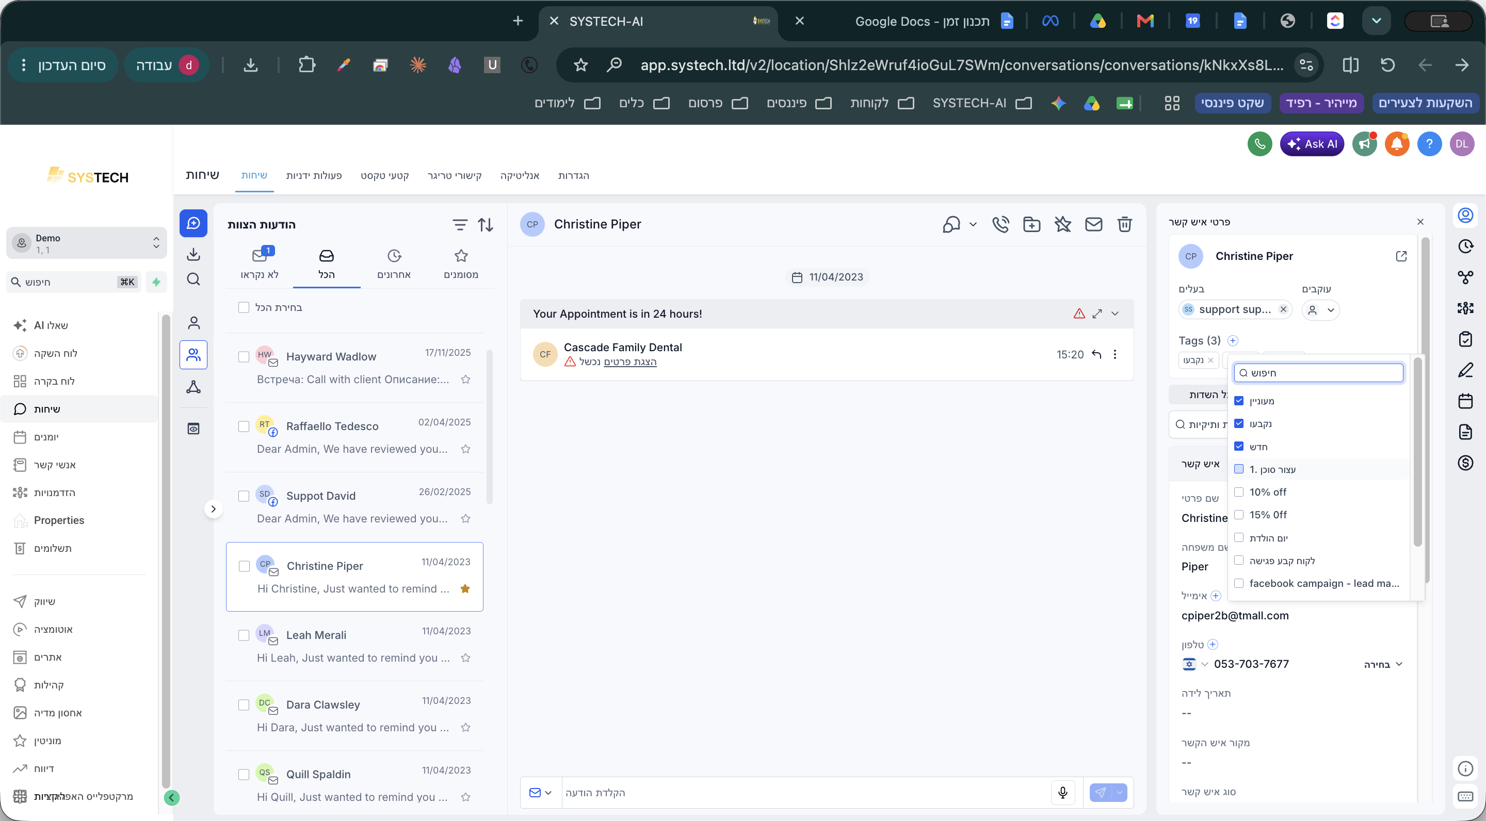Image resolution: width=1486 pixels, height=821 pixels.
Task: Check the facebook campaign tag checkbox
Action: click(1238, 583)
